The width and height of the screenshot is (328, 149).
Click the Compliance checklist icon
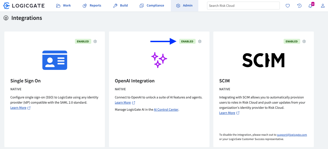point(142,6)
